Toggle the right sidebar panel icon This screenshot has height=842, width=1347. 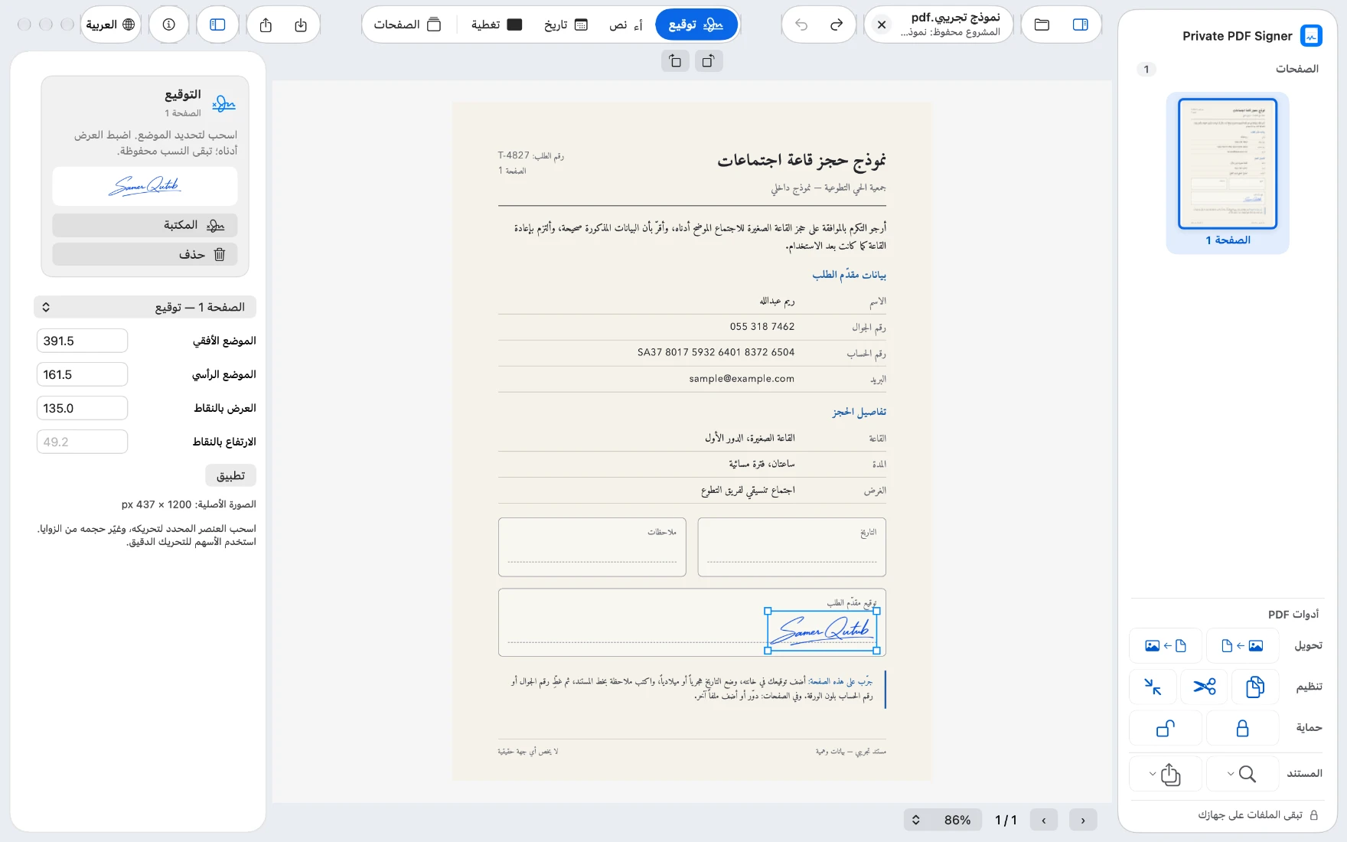coord(1081,24)
